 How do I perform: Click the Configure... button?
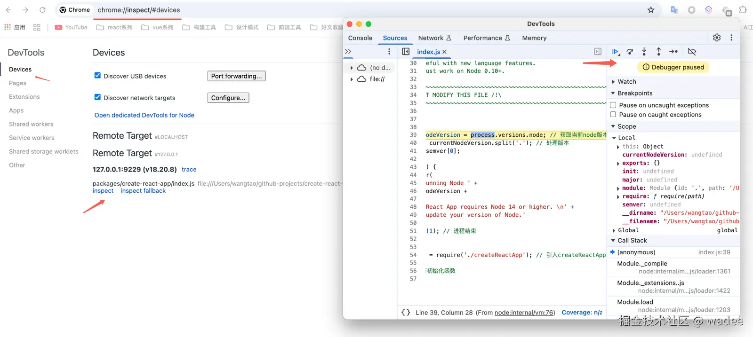pyautogui.click(x=228, y=98)
